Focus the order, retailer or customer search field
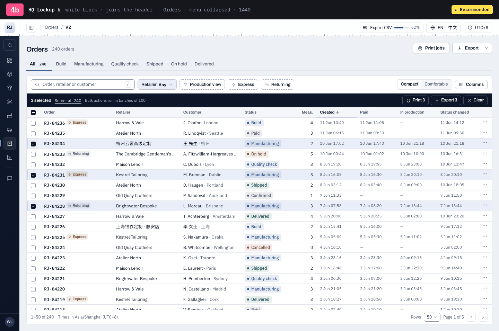This screenshot has width=499, height=331. (82, 84)
